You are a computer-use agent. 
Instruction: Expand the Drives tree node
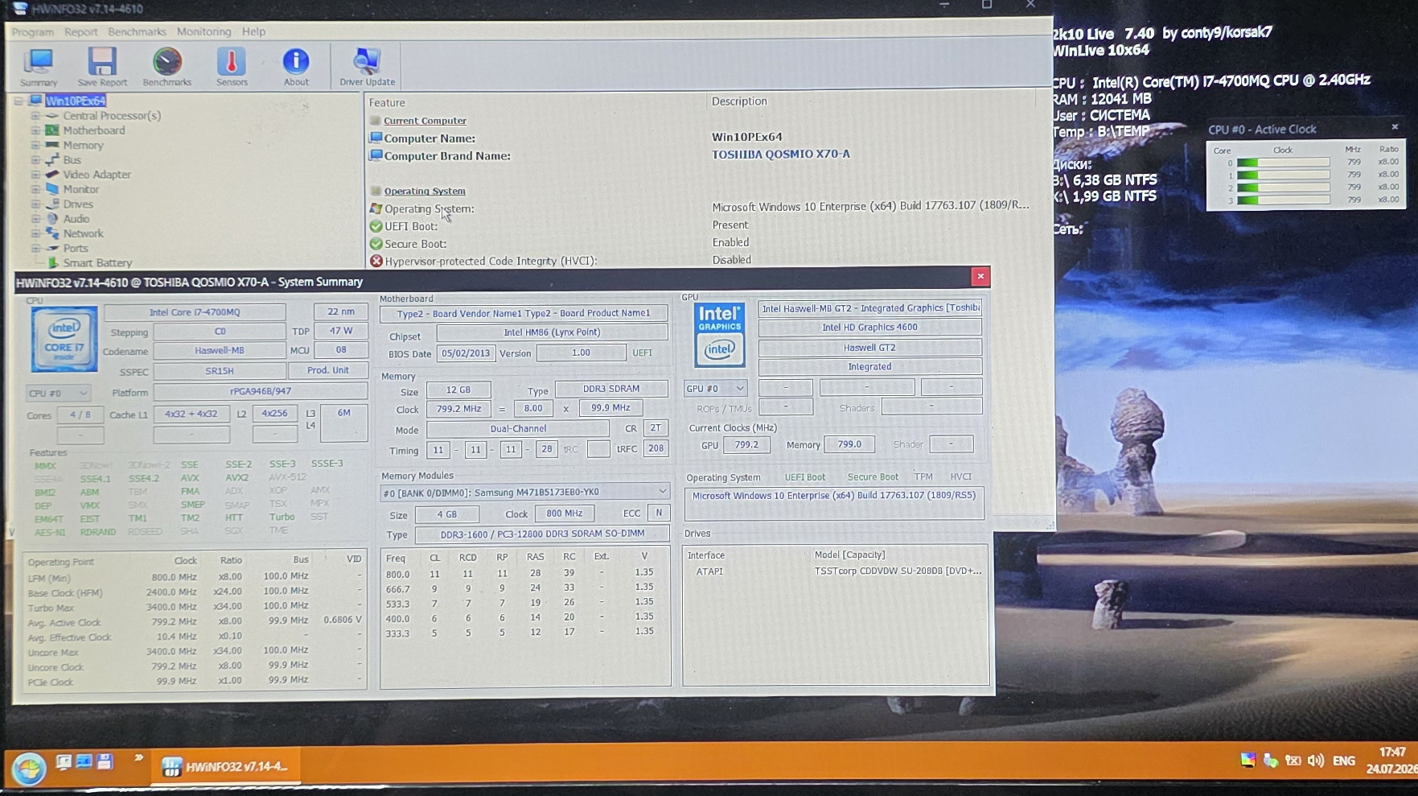pyautogui.click(x=35, y=204)
